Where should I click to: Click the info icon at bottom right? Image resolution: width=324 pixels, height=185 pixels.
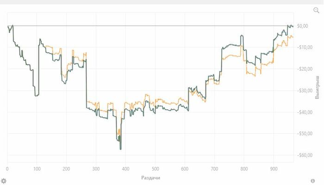pyautogui.click(x=313, y=181)
